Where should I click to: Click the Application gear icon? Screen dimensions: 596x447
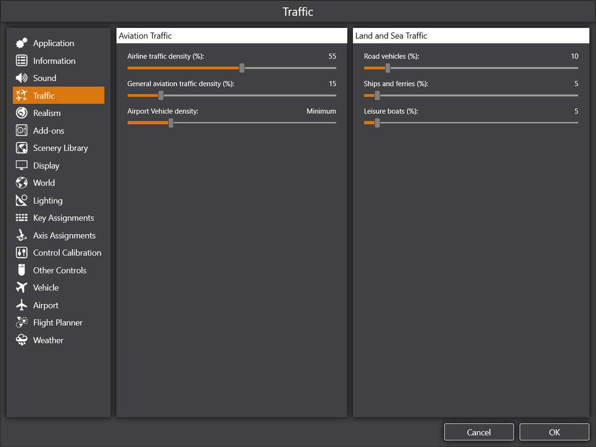point(22,43)
